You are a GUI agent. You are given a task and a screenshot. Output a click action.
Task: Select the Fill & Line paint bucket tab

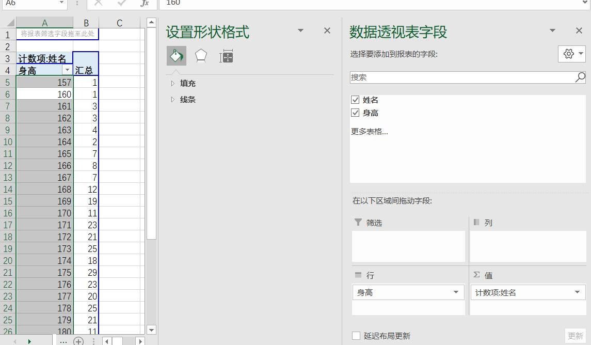[x=176, y=56]
